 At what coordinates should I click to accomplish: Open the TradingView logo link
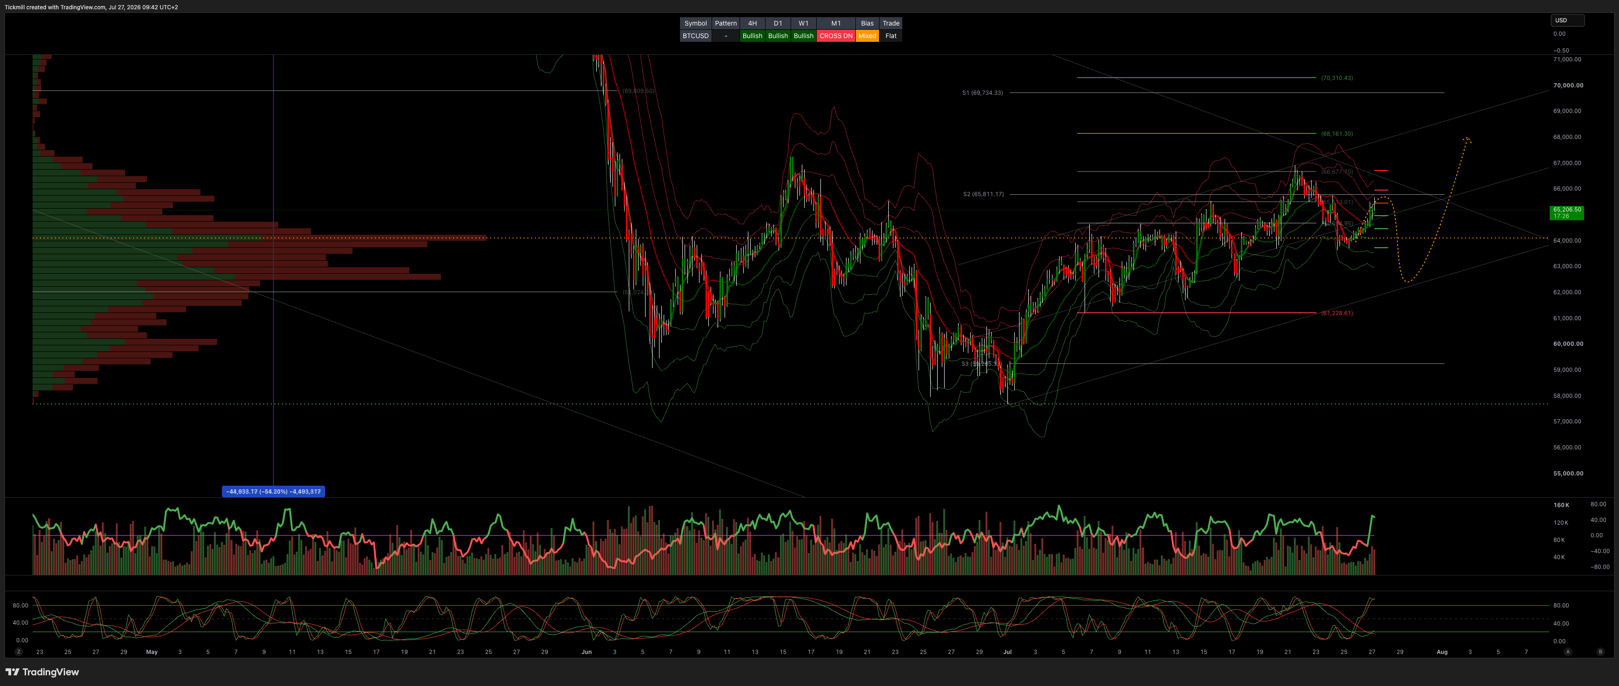42,672
